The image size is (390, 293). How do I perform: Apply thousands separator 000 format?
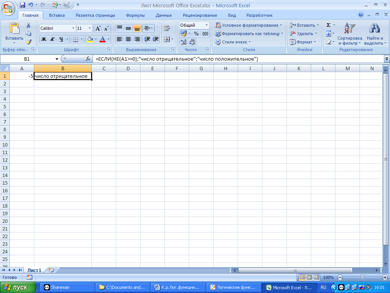pyautogui.click(x=205, y=34)
